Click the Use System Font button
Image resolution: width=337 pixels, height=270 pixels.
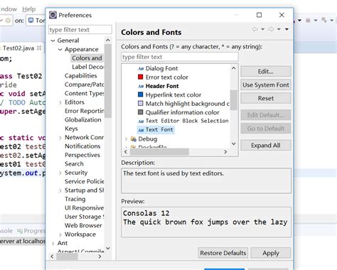(266, 85)
